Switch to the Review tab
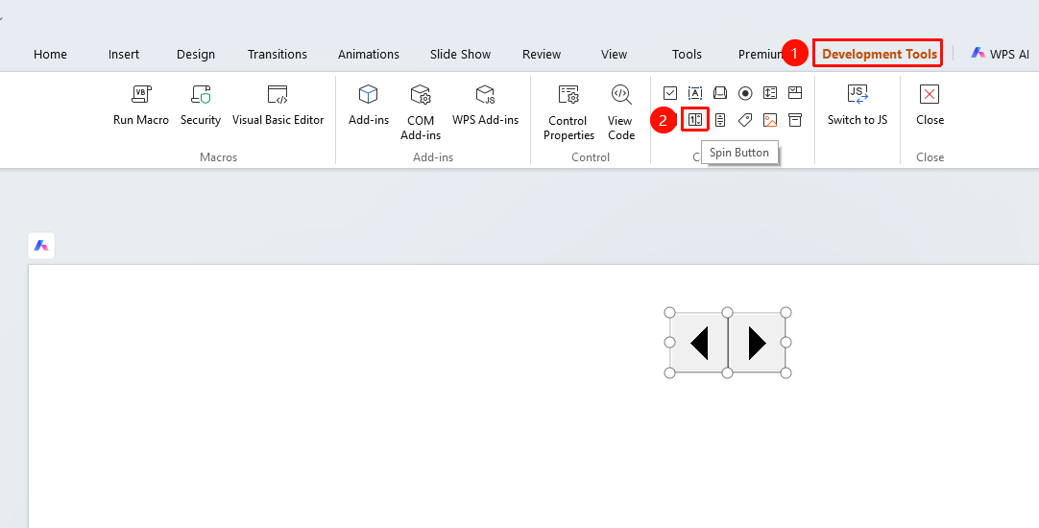This screenshot has width=1039, height=528. point(542,55)
